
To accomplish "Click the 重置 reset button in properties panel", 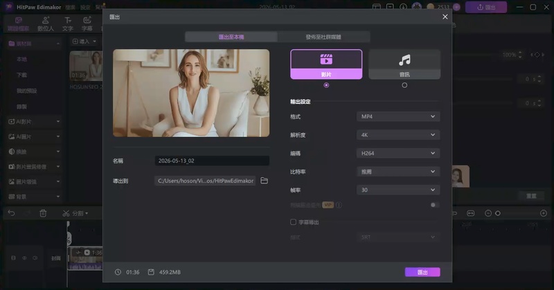I will [531, 196].
